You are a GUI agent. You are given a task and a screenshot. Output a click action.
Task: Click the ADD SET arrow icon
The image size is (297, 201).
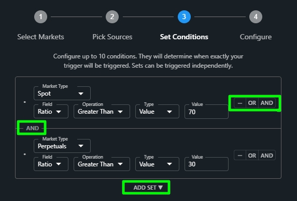(161, 188)
